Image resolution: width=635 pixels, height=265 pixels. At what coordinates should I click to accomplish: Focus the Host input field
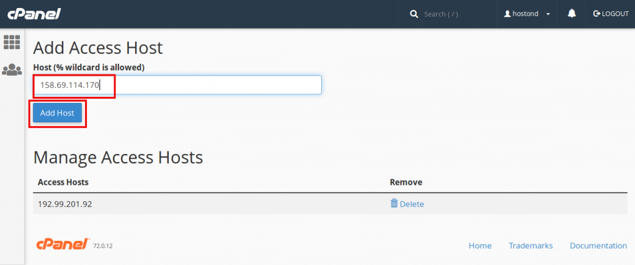(x=177, y=84)
